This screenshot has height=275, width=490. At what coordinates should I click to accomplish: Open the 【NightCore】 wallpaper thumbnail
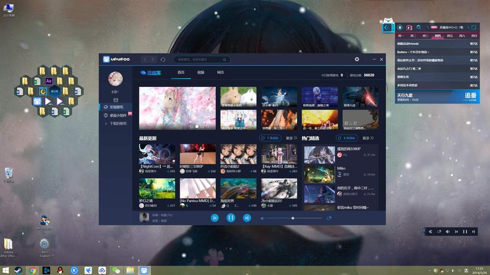pos(157,154)
